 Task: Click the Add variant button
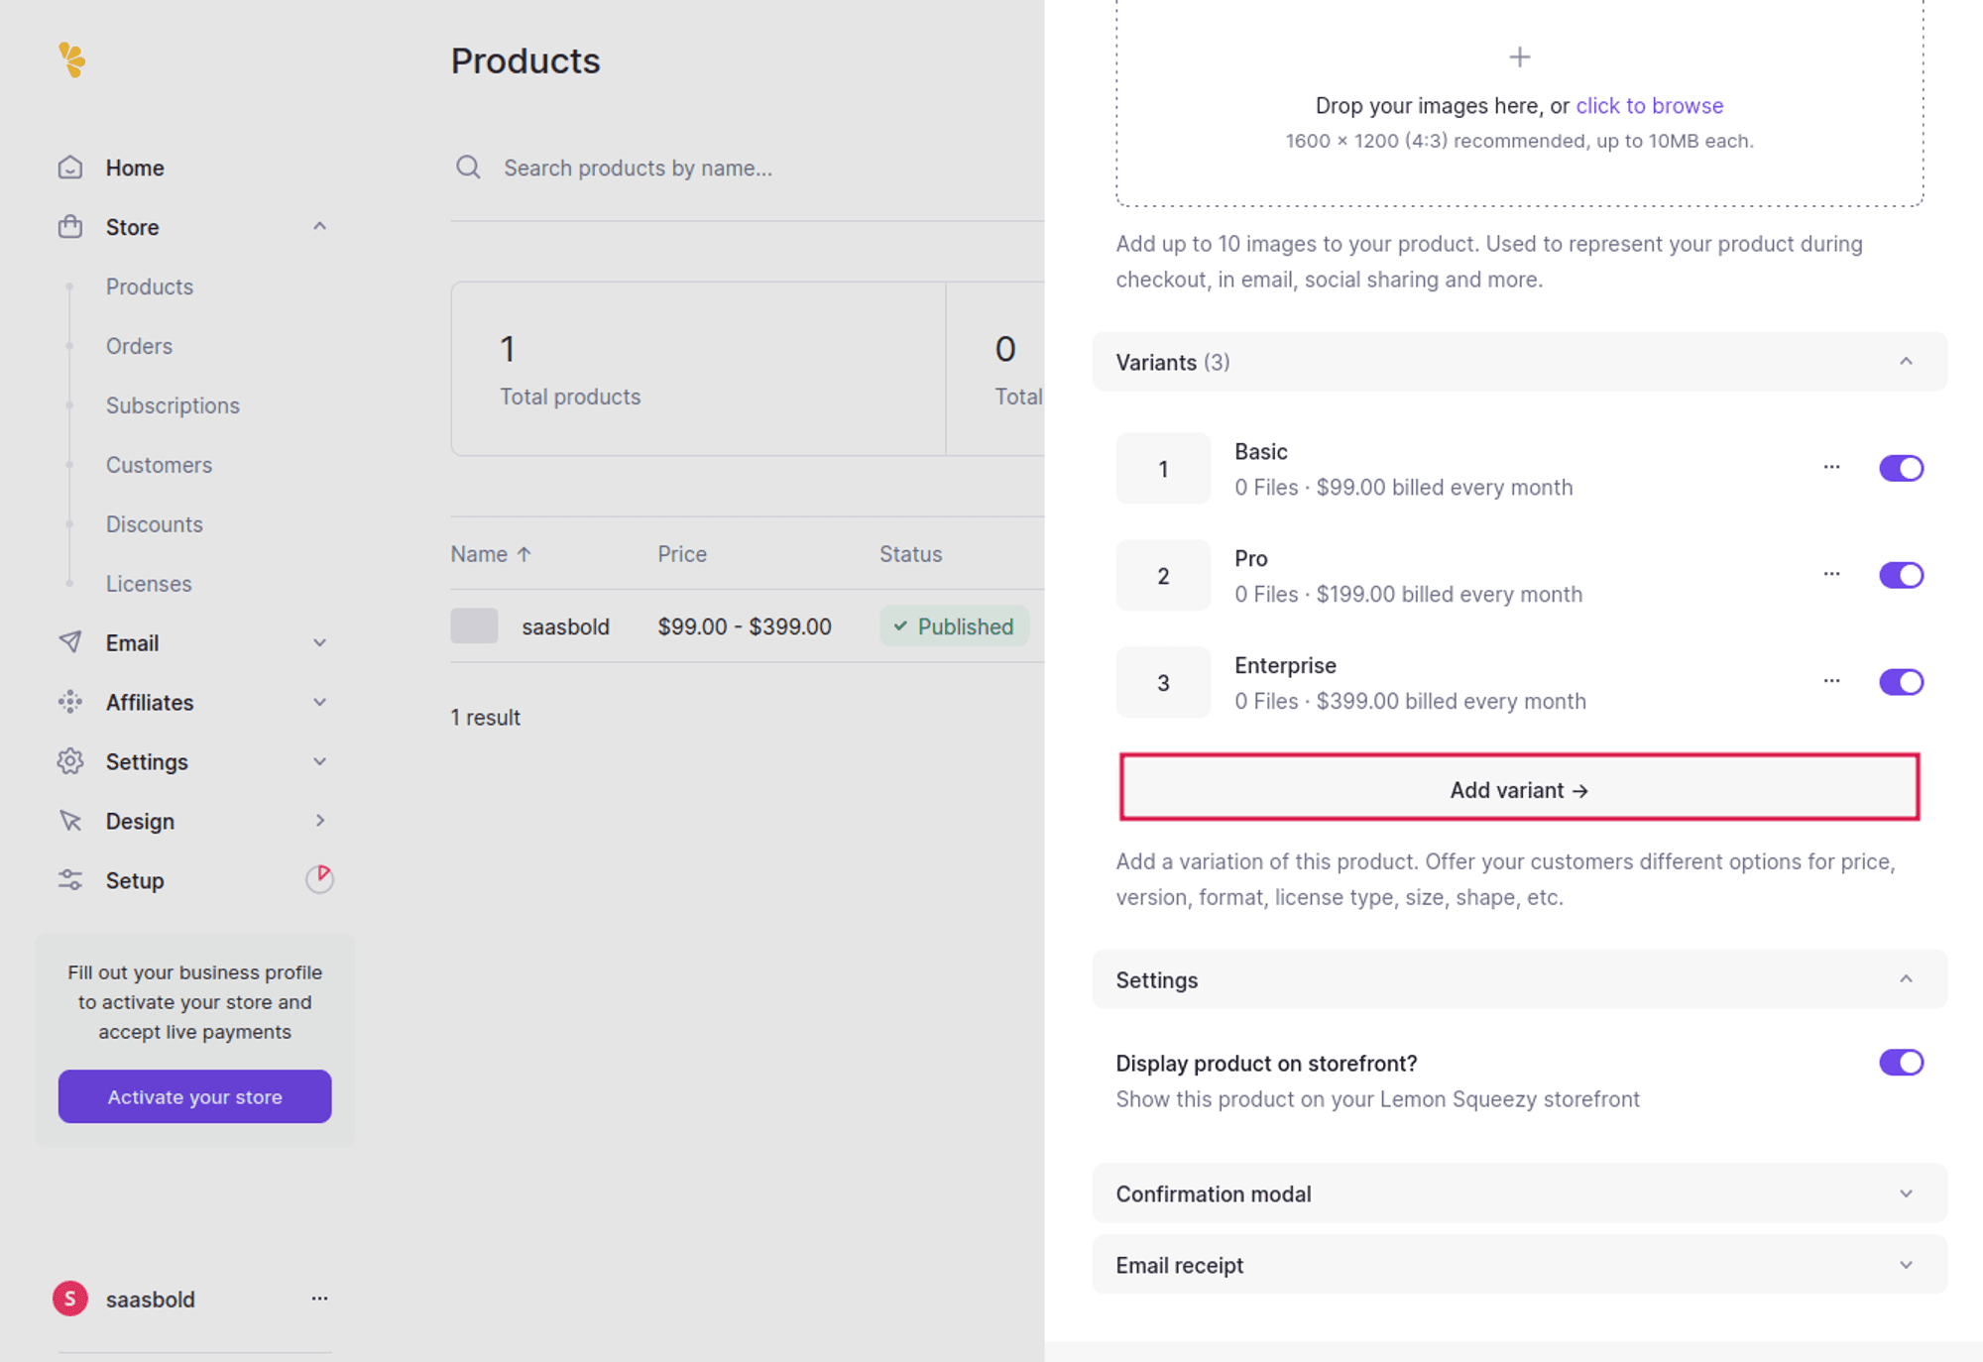1519,789
